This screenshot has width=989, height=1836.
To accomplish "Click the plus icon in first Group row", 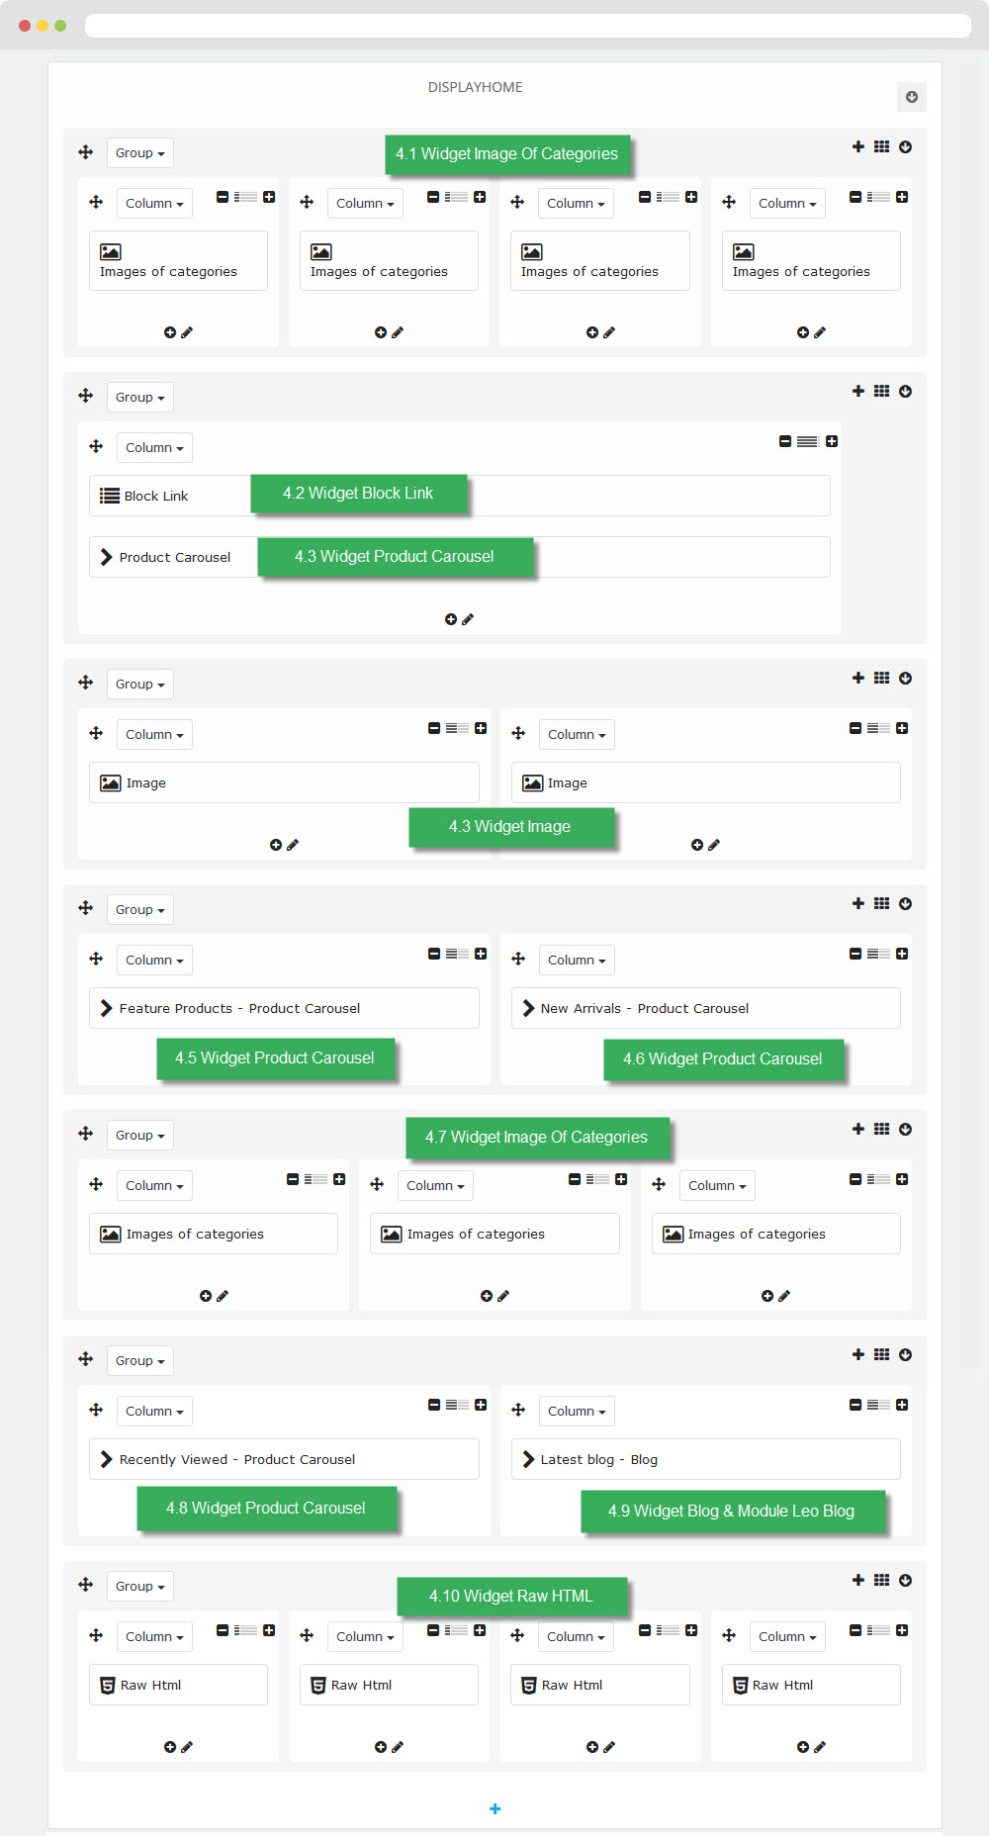I will (x=857, y=146).
